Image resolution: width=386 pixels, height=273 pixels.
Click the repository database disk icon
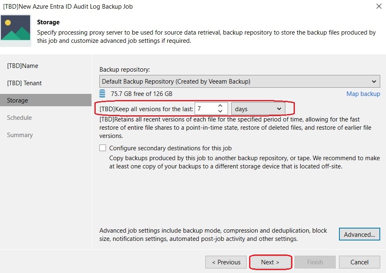pyautogui.click(x=102, y=93)
